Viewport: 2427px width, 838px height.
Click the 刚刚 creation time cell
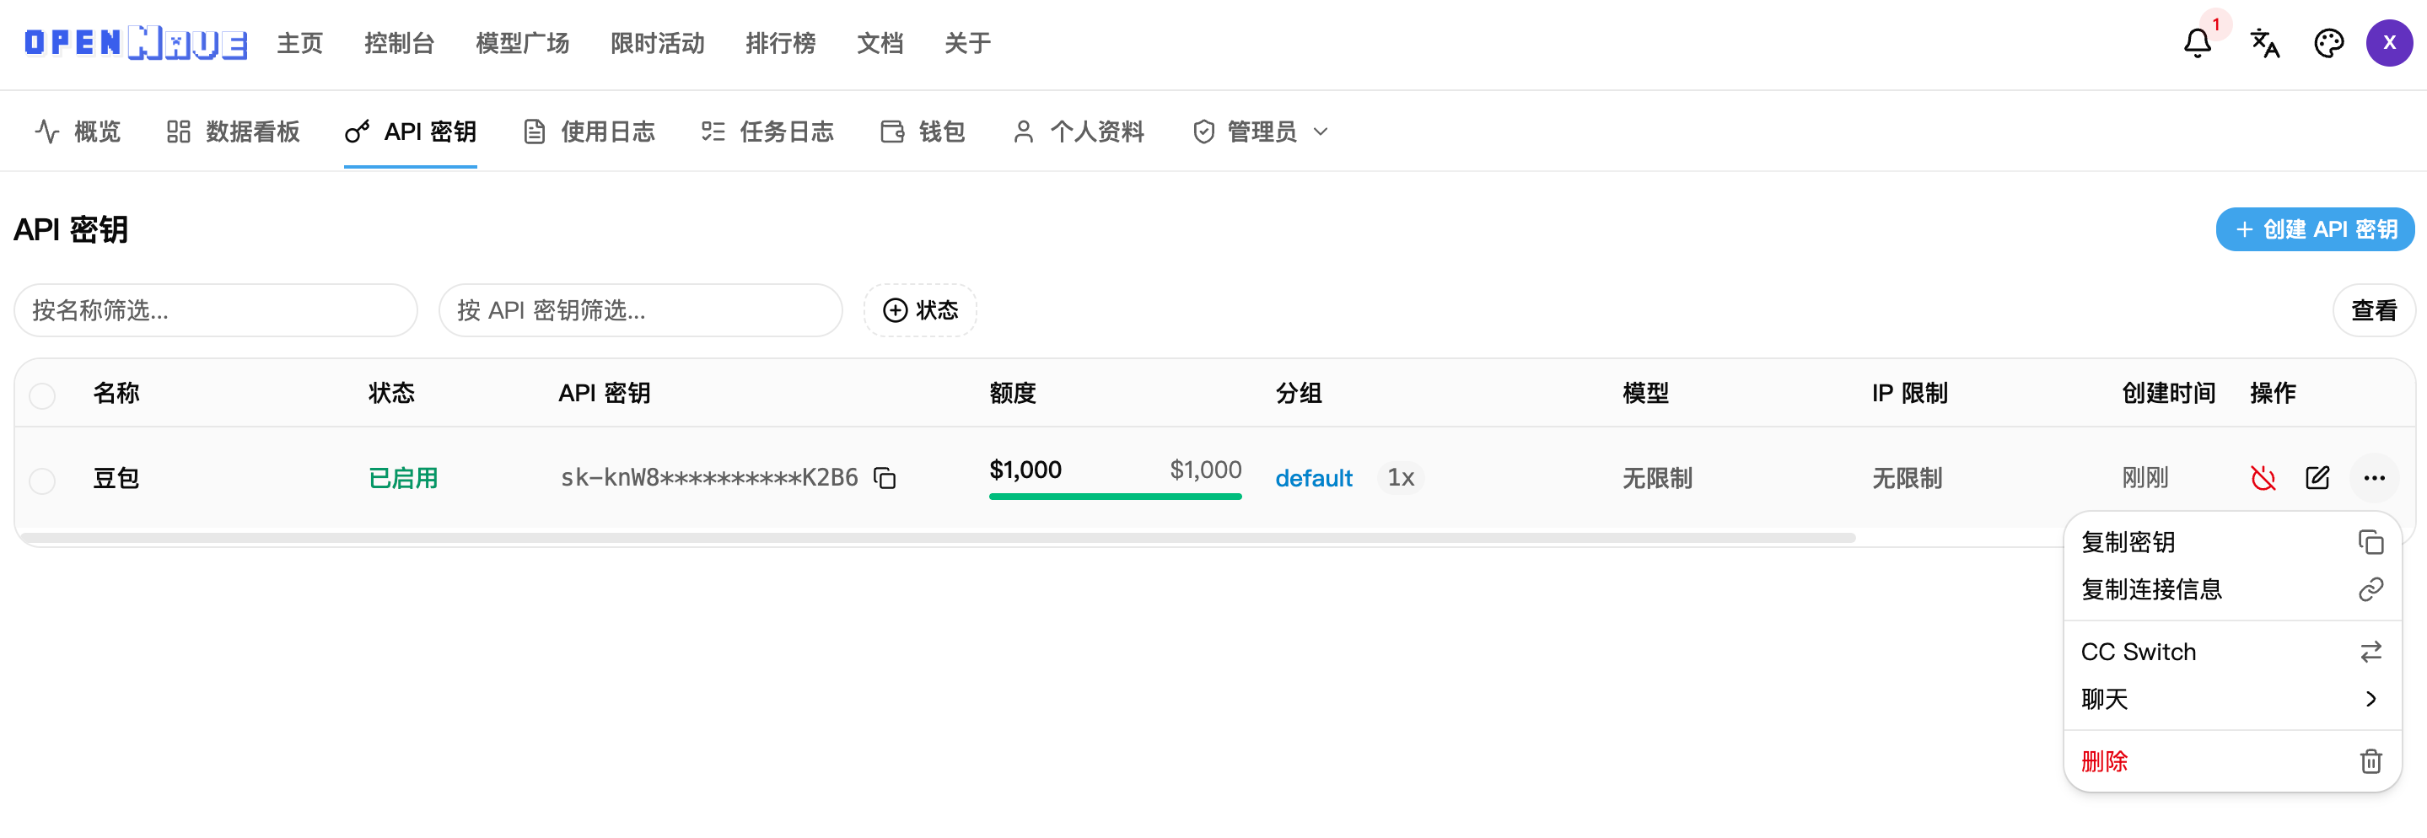tap(2145, 478)
